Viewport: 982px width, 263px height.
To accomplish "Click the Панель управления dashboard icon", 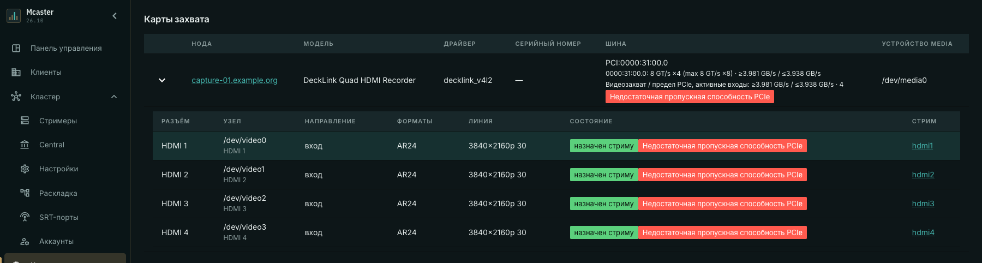I will (16, 48).
